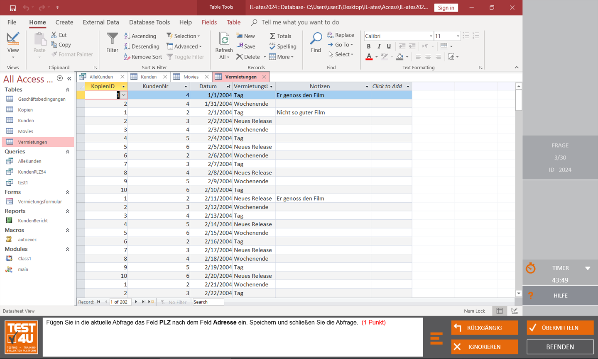Click the Sign in button

pyautogui.click(x=446, y=7)
